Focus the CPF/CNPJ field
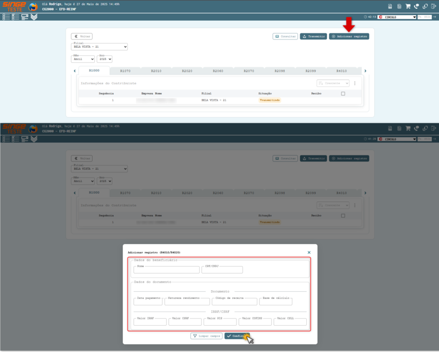This screenshot has width=439, height=352. pyautogui.click(x=222, y=270)
